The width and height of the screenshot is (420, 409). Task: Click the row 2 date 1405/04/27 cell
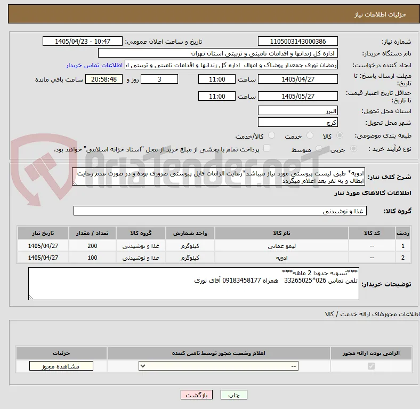43,258
